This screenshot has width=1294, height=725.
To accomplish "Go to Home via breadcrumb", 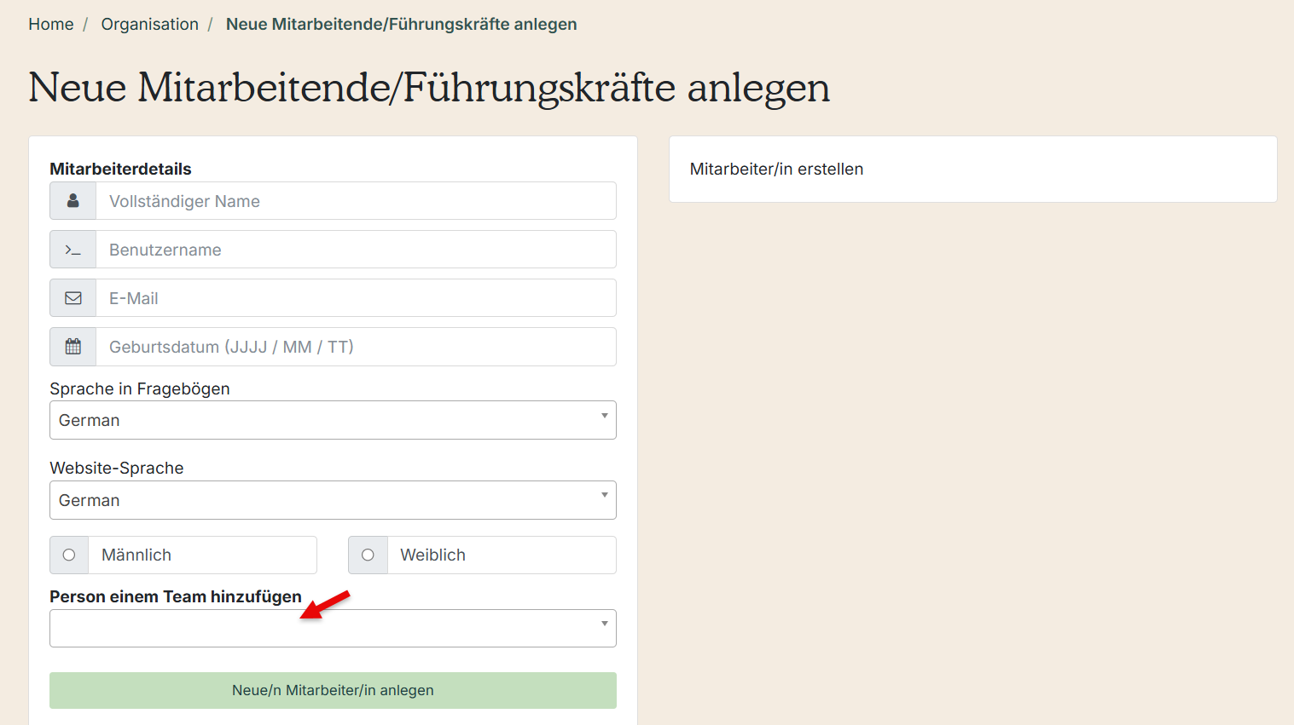I will click(51, 24).
